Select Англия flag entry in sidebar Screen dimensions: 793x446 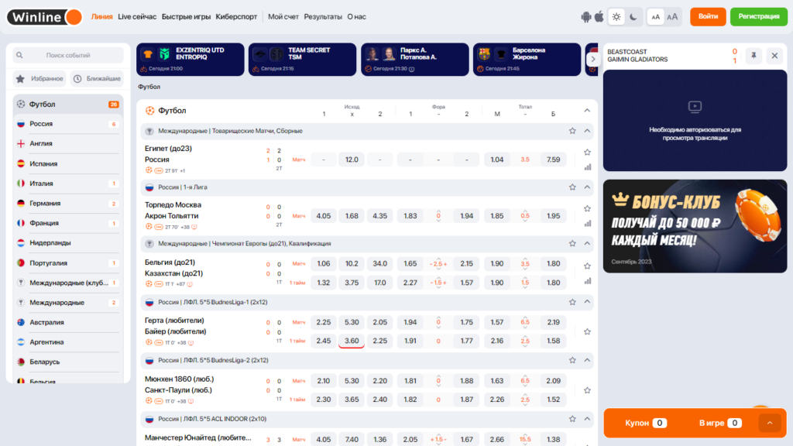68,143
